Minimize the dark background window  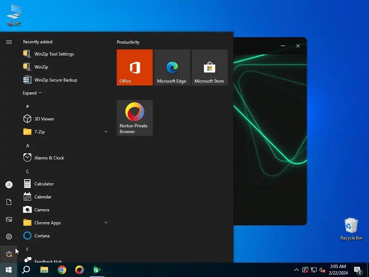(x=283, y=46)
